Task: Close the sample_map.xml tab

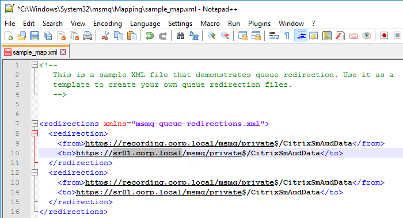Action: 63,52
